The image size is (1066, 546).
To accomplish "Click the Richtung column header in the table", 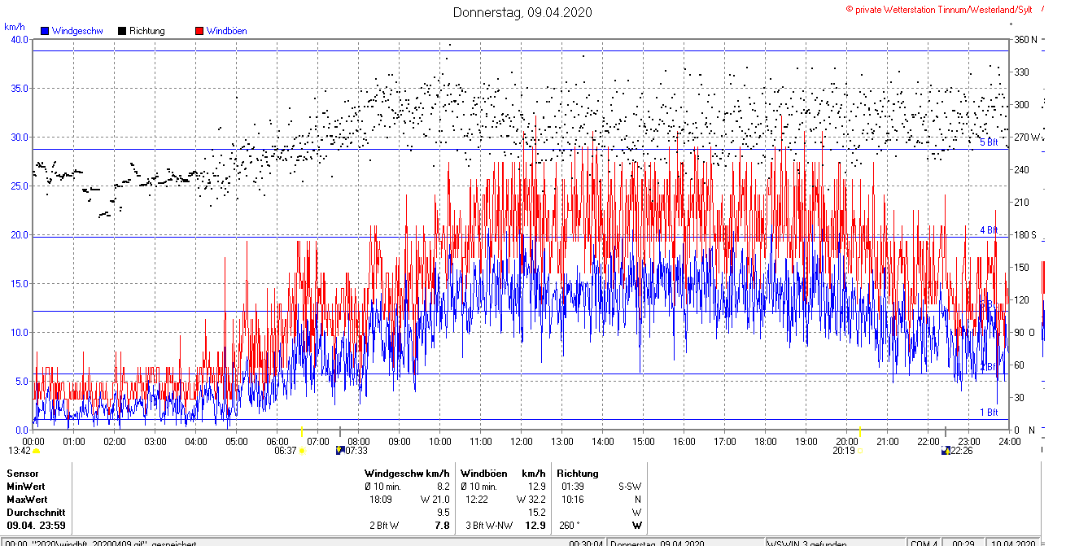I will coord(577,473).
